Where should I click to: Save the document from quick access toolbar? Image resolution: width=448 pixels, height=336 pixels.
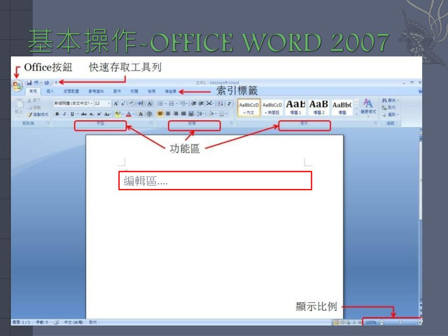29,83
